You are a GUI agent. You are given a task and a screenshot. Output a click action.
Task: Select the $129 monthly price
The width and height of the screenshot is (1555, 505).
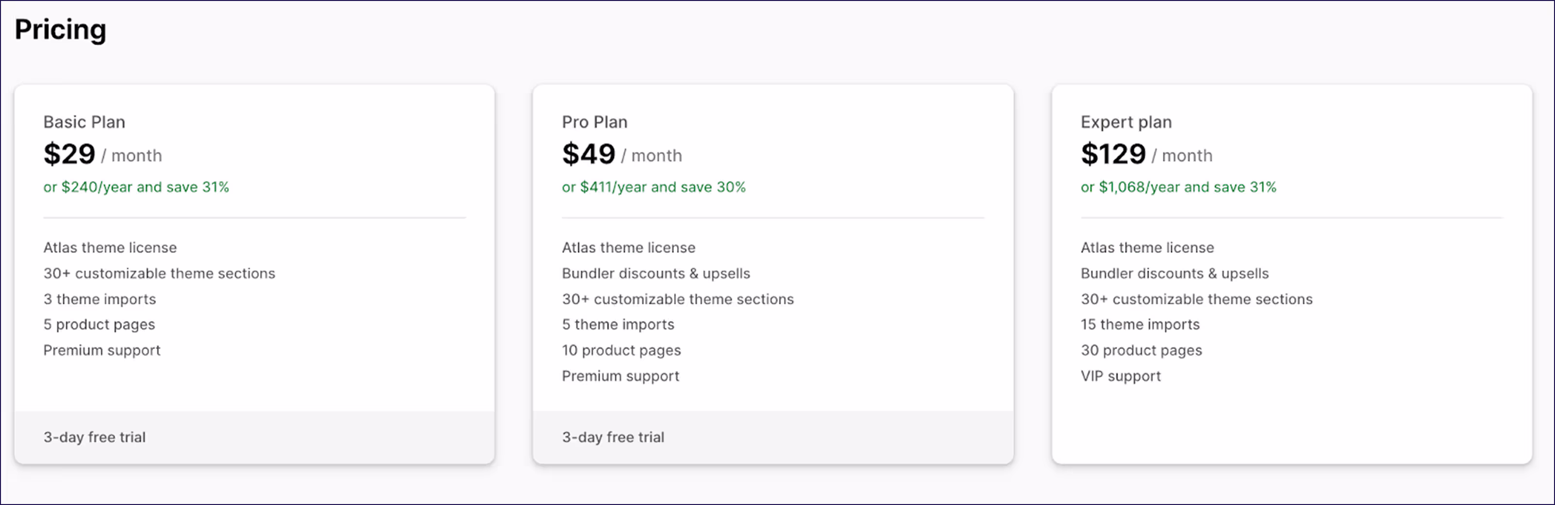pyautogui.click(x=1114, y=154)
